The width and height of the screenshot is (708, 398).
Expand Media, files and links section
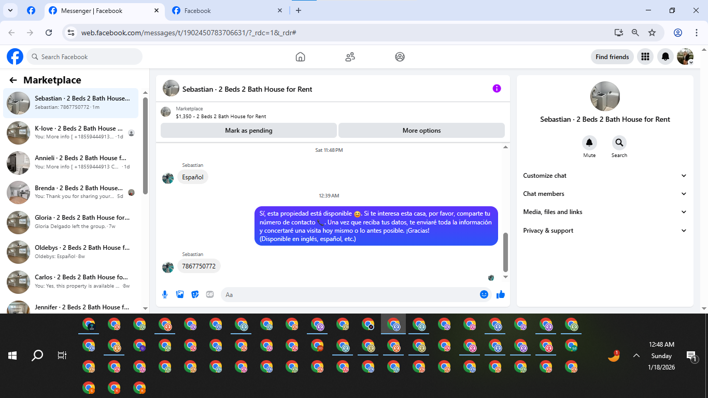click(605, 212)
